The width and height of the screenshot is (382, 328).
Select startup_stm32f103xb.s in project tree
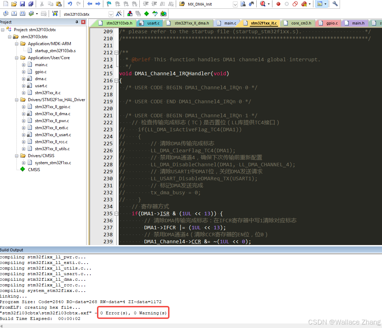click(x=55, y=51)
